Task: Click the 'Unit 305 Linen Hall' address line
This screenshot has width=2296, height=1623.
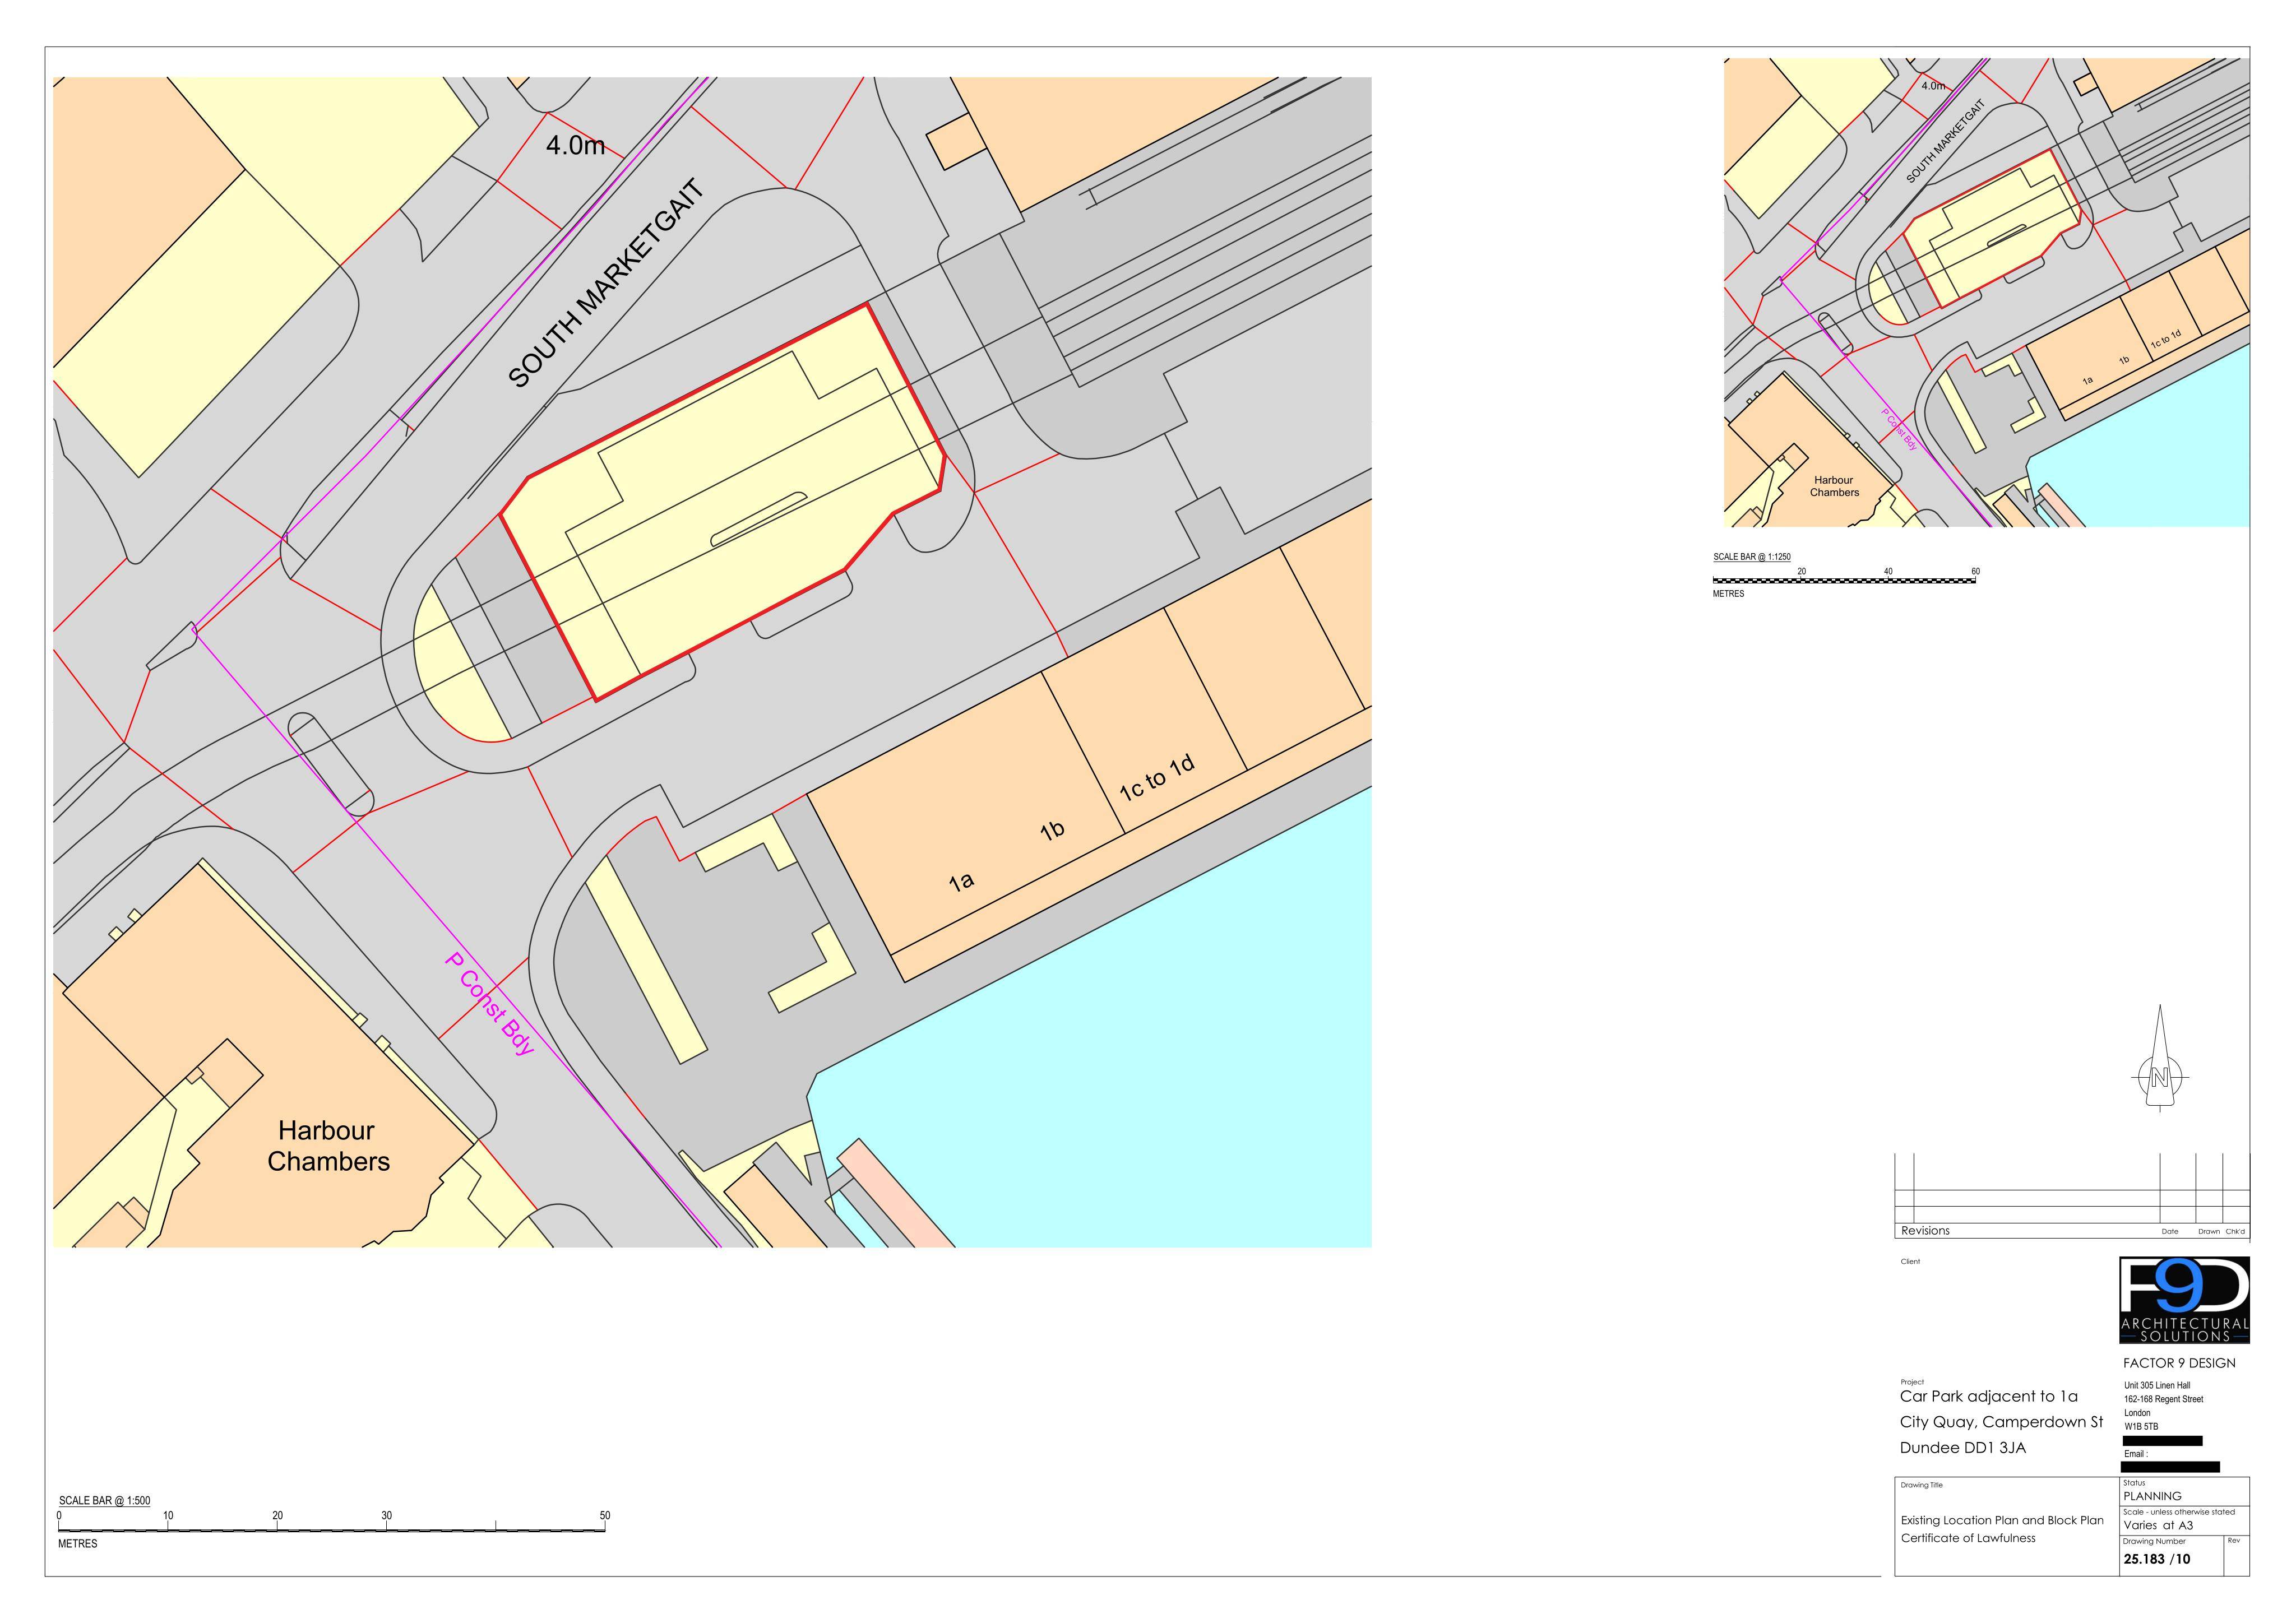Action: 2157,1385
